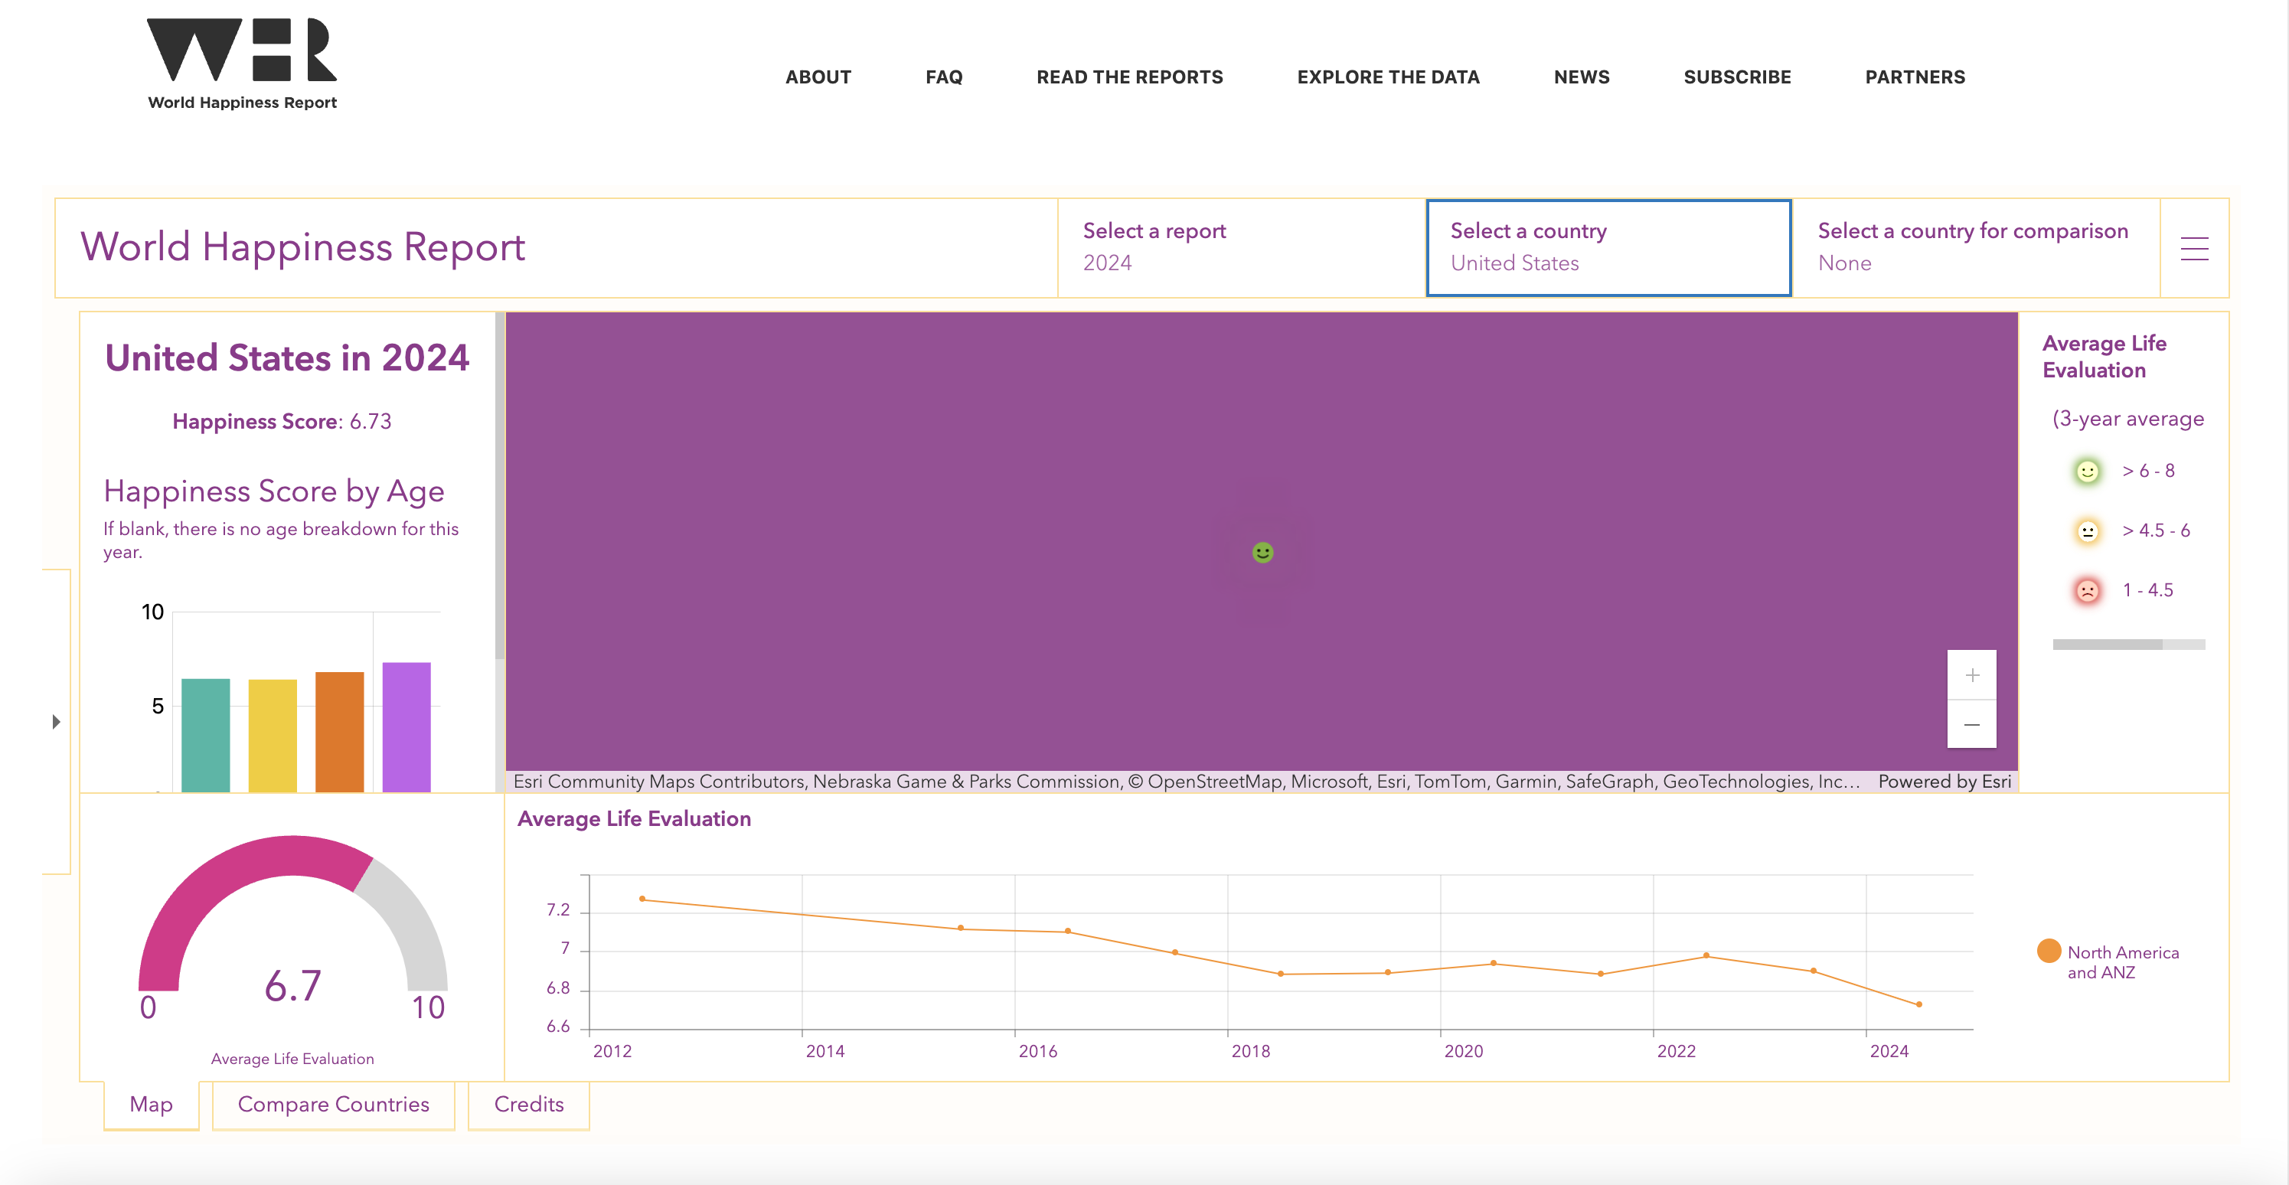Open the country for comparison dropdown
Viewport: 2289px width, 1185px height.
pyautogui.click(x=1974, y=247)
